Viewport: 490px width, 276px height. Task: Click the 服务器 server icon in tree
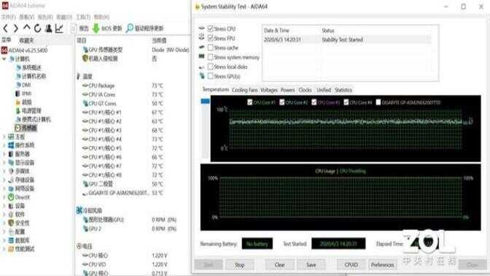[11, 154]
